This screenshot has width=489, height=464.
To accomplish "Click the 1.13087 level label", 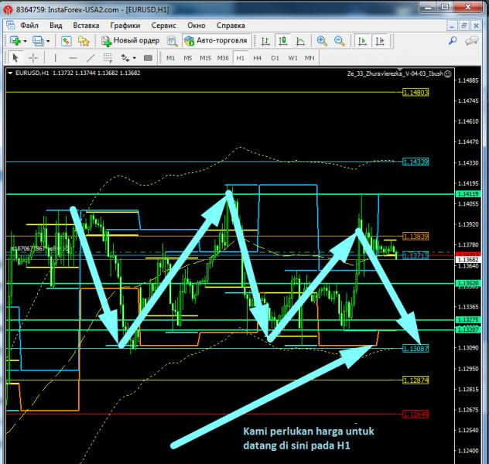I will pyautogui.click(x=415, y=349).
